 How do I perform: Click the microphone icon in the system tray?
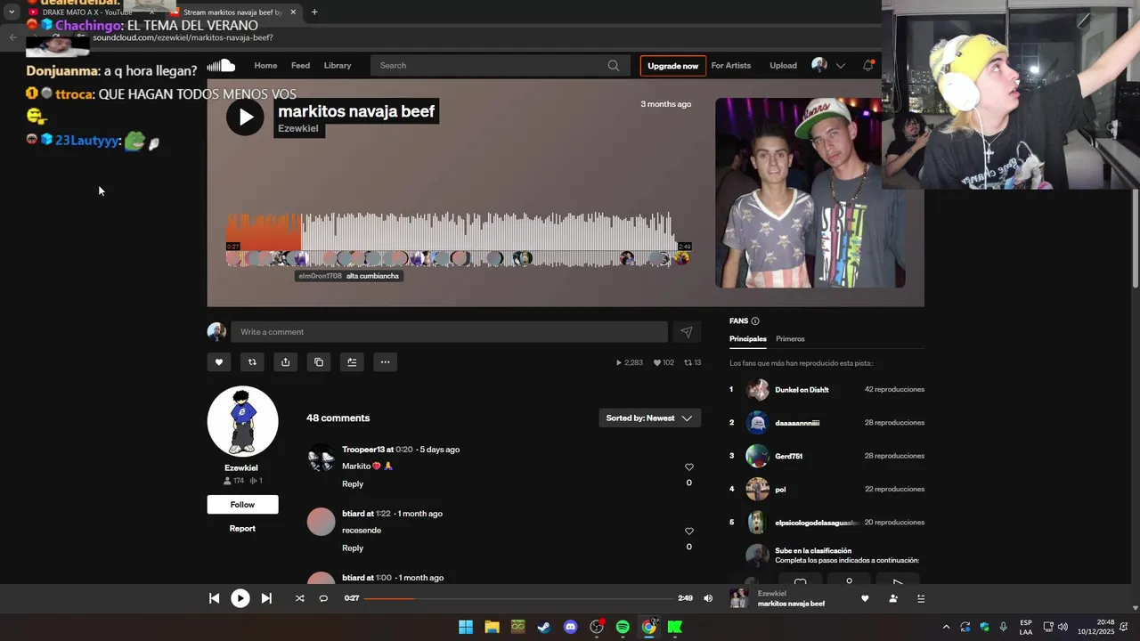(x=1004, y=627)
